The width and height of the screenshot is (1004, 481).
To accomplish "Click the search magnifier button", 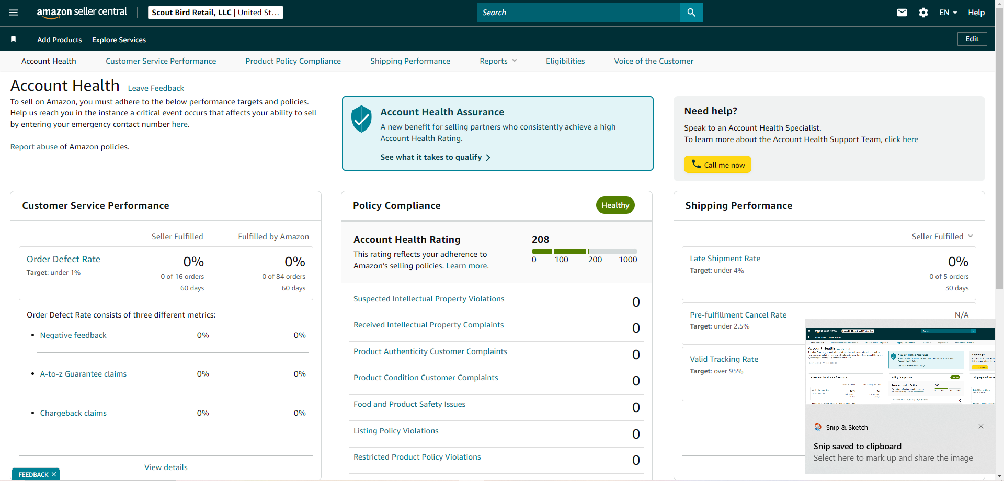I will pyautogui.click(x=691, y=13).
